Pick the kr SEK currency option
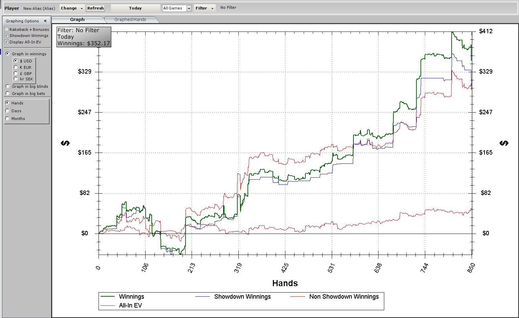Image resolution: width=519 pixels, height=318 pixels. point(16,79)
